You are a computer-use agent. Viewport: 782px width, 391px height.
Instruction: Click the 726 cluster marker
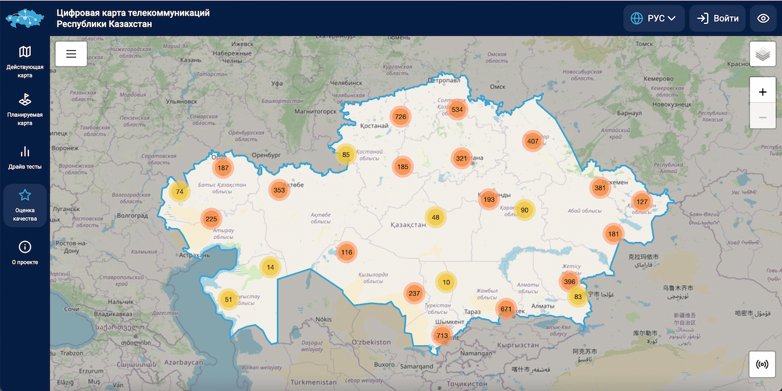point(400,117)
